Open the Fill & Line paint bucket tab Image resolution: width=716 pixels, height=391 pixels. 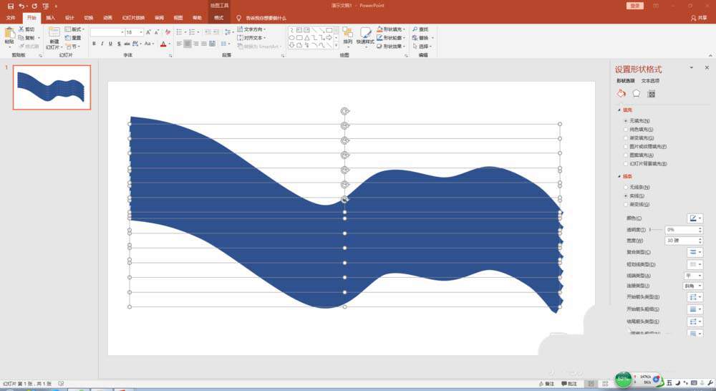[621, 94]
